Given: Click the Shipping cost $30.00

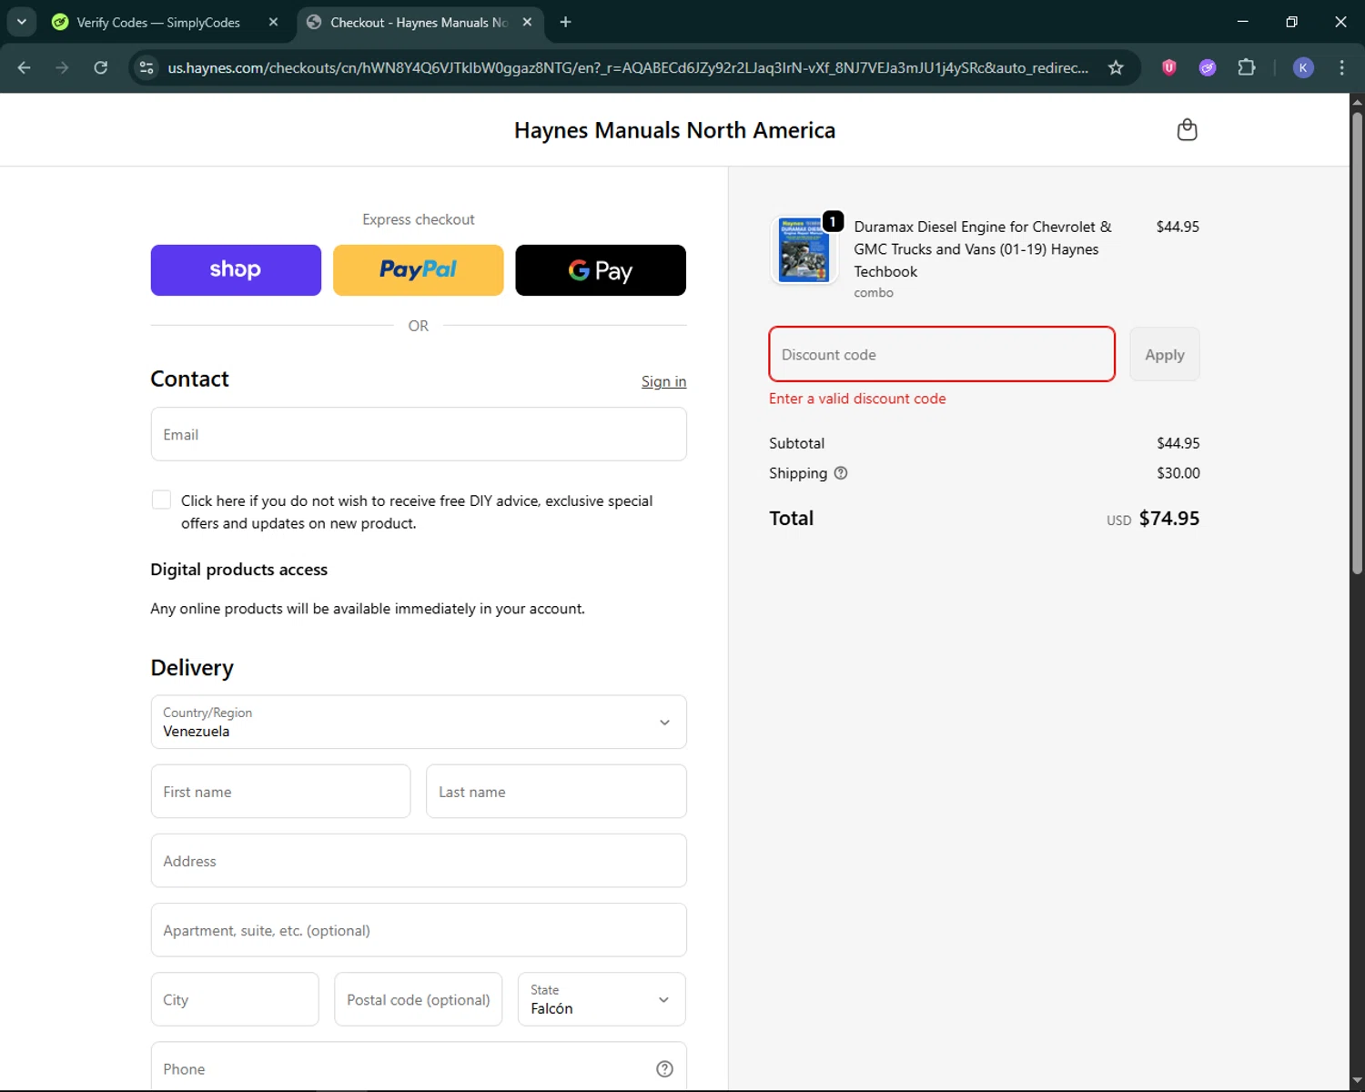Looking at the screenshot, I should tap(1178, 473).
